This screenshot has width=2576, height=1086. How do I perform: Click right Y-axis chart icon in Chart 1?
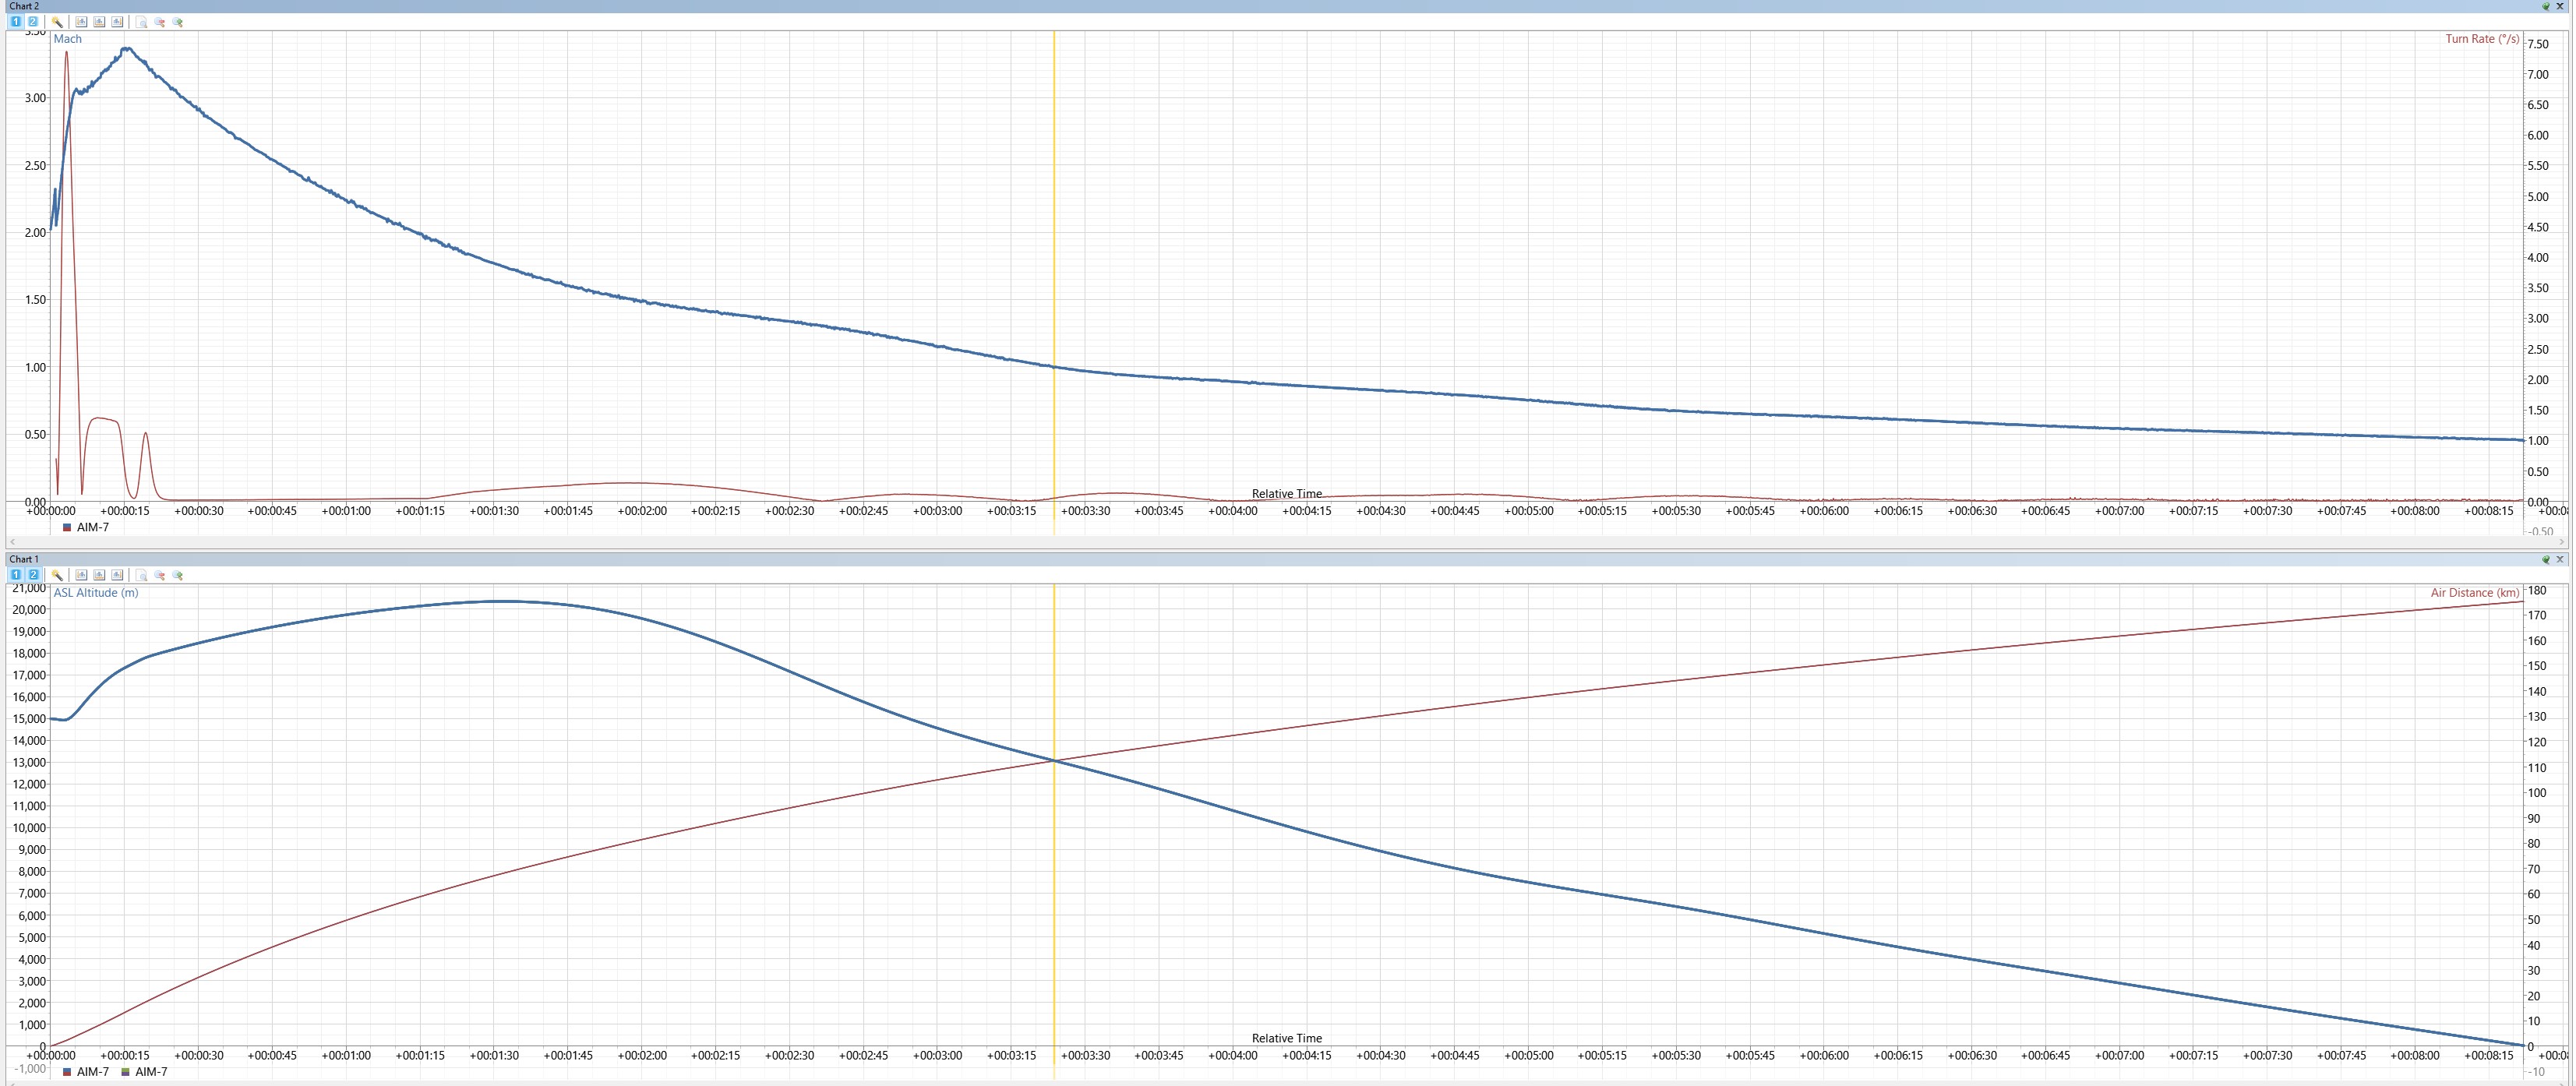(x=117, y=575)
